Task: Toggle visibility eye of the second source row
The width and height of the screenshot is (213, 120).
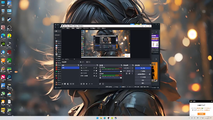Action: point(94,70)
